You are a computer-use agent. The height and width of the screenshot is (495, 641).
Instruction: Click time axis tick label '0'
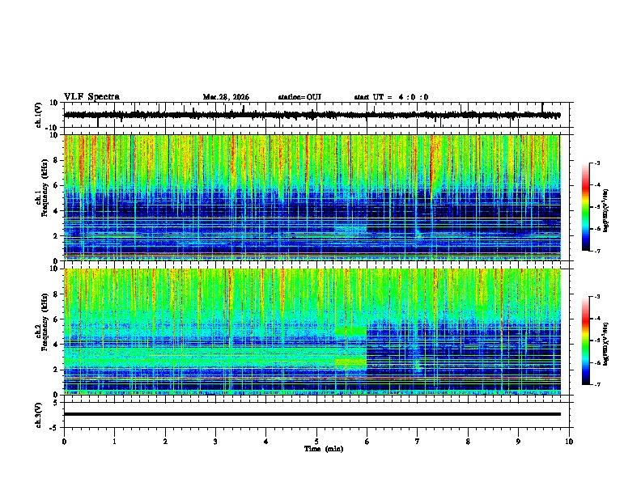coord(64,442)
